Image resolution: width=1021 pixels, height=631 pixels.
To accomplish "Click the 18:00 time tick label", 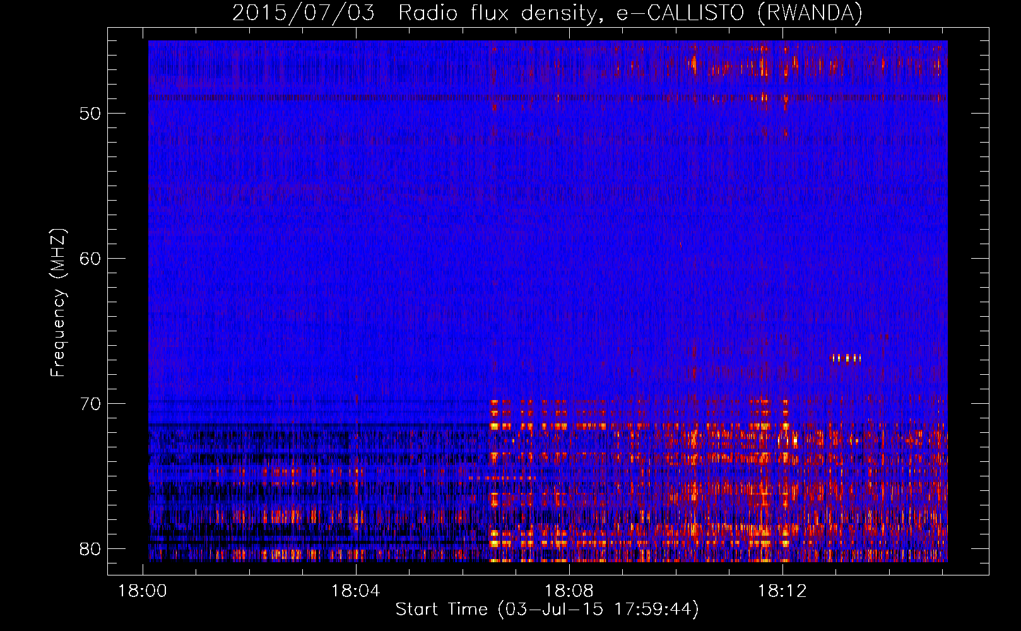I will pos(143,591).
